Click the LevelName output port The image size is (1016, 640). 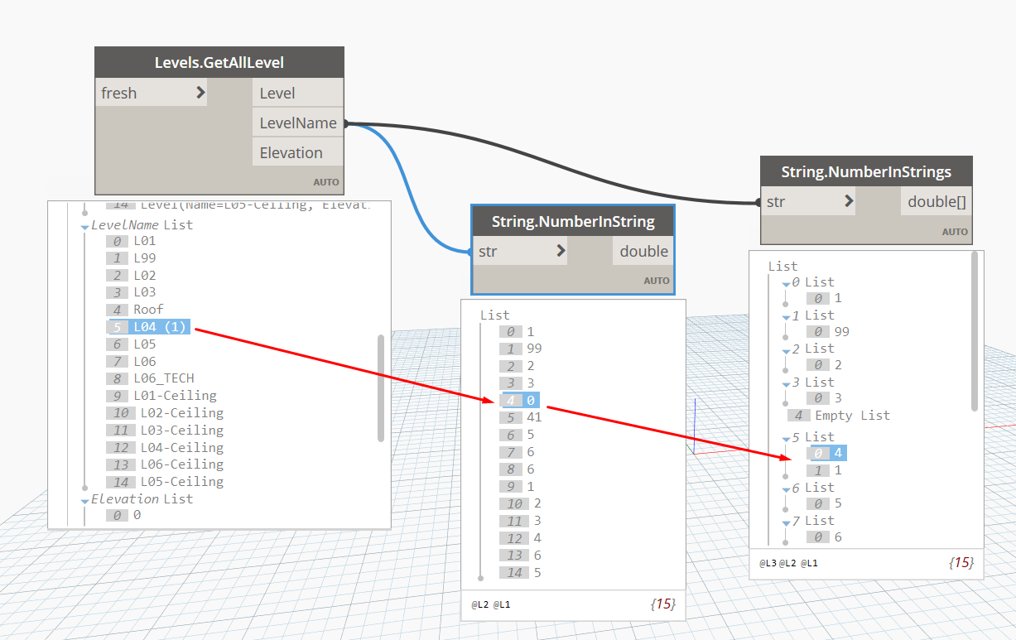tap(297, 123)
